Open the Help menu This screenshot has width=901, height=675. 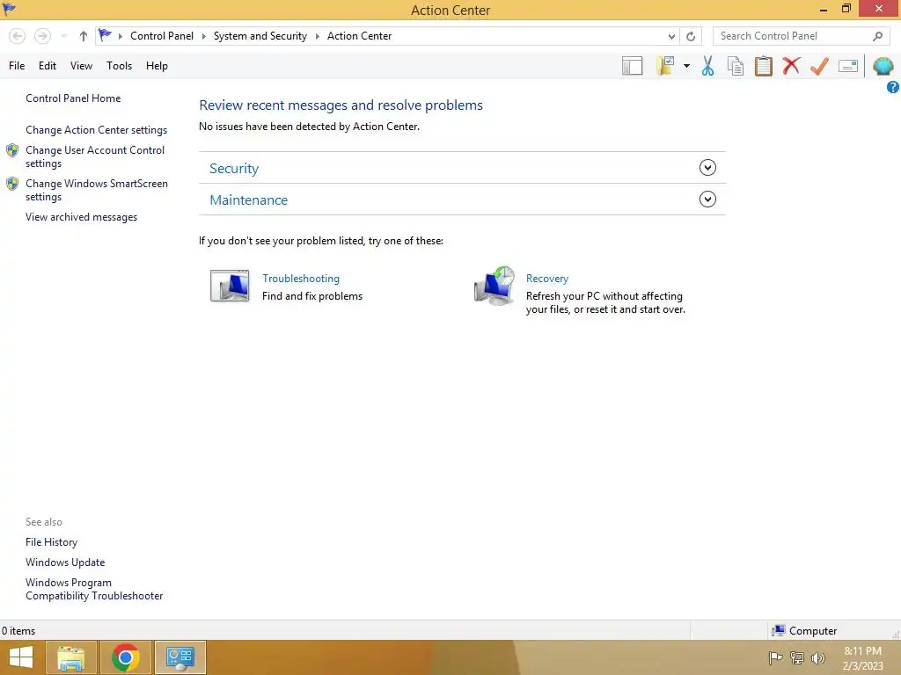[157, 65]
